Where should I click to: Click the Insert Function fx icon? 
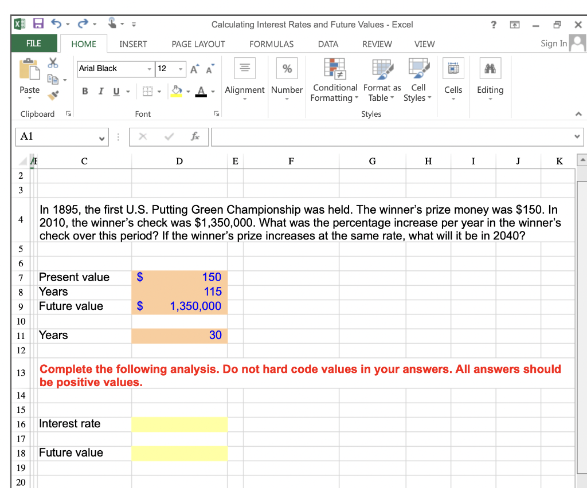click(x=195, y=137)
